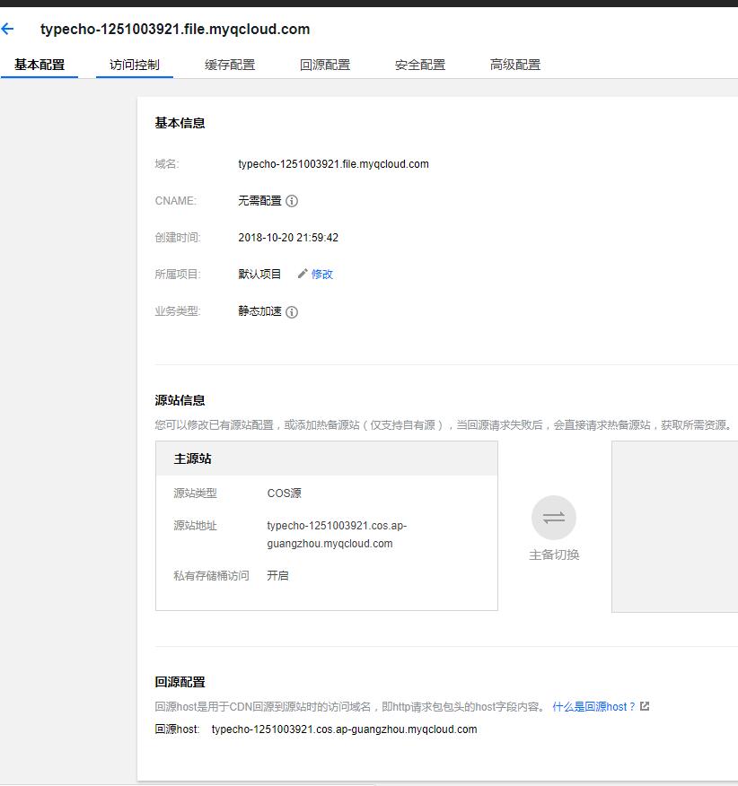Click the 修改 link for 所属项目
This screenshot has width=738, height=786.
322,275
